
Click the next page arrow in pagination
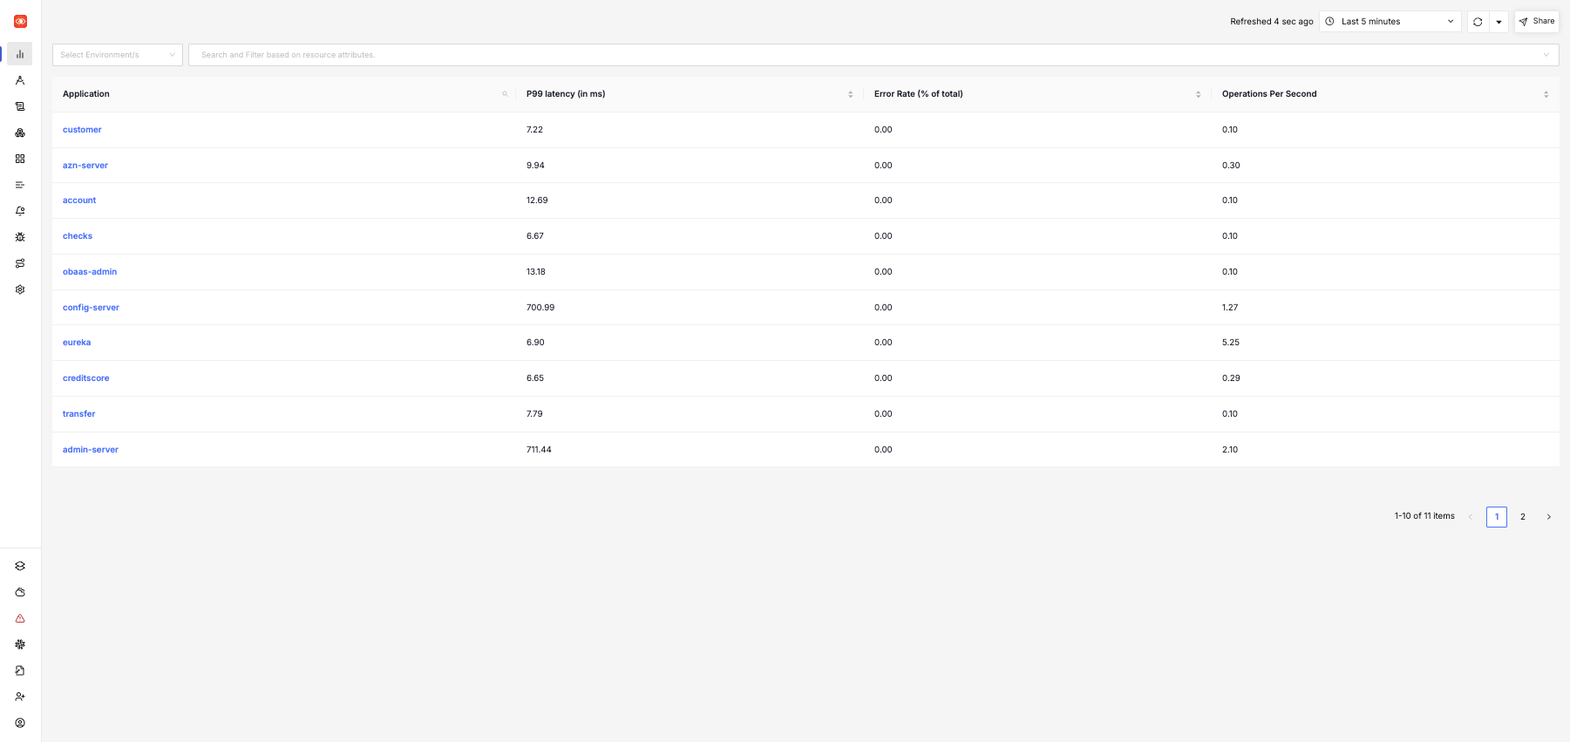(x=1548, y=517)
